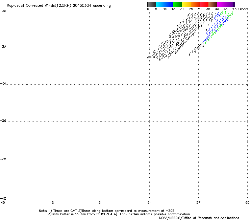Click the red 30-35 knots color segment
The width and height of the screenshot is (250, 220).
tap(204, 4)
